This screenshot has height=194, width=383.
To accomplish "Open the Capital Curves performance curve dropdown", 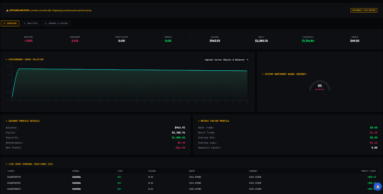I will [x=226, y=60].
